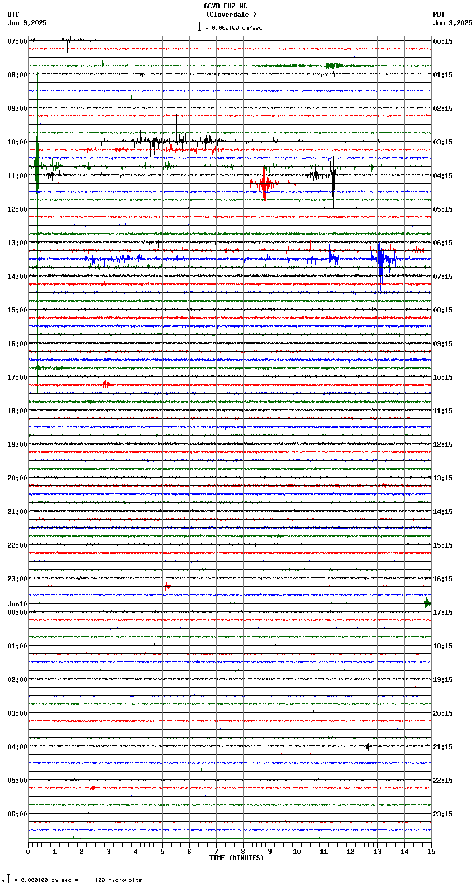Click the small red event on 05:15 trace
476x887 pixels.
[92, 788]
